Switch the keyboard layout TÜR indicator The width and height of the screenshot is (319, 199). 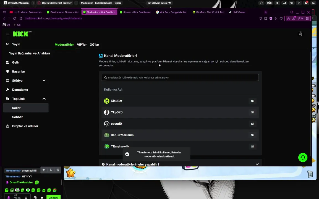269,3
